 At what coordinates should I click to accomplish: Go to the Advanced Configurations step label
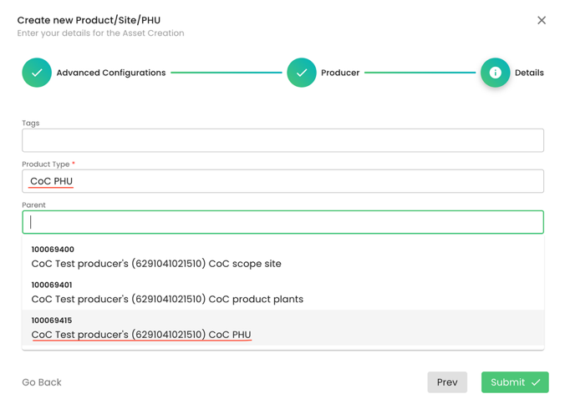pos(110,73)
